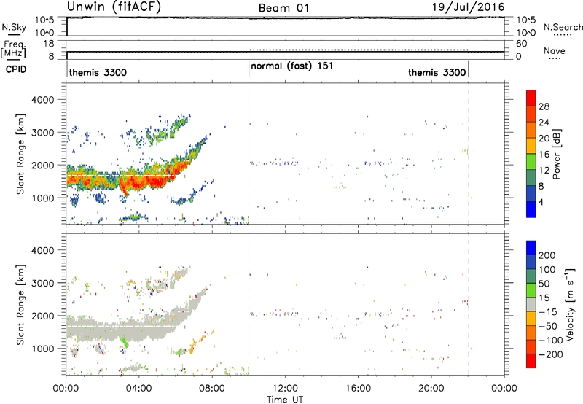The image size is (583, 404).
Task: Click 'Slant Range [km]' label of power panel
Action: coord(20,154)
